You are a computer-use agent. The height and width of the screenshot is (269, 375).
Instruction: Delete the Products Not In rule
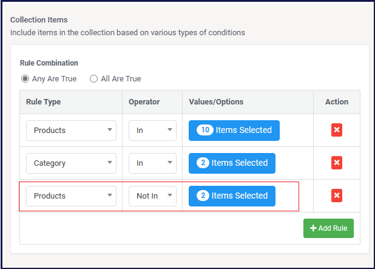point(337,196)
